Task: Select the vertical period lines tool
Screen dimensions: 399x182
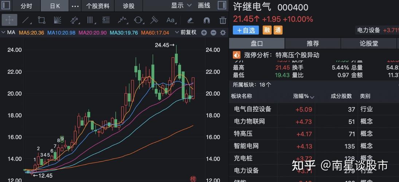Action: pyautogui.click(x=90, y=20)
